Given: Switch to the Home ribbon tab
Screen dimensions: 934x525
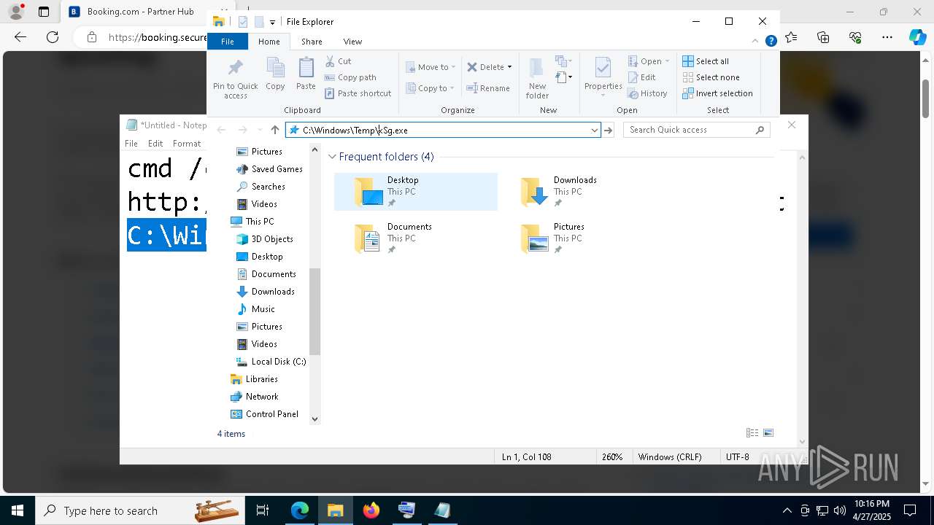Looking at the screenshot, I should [x=269, y=42].
